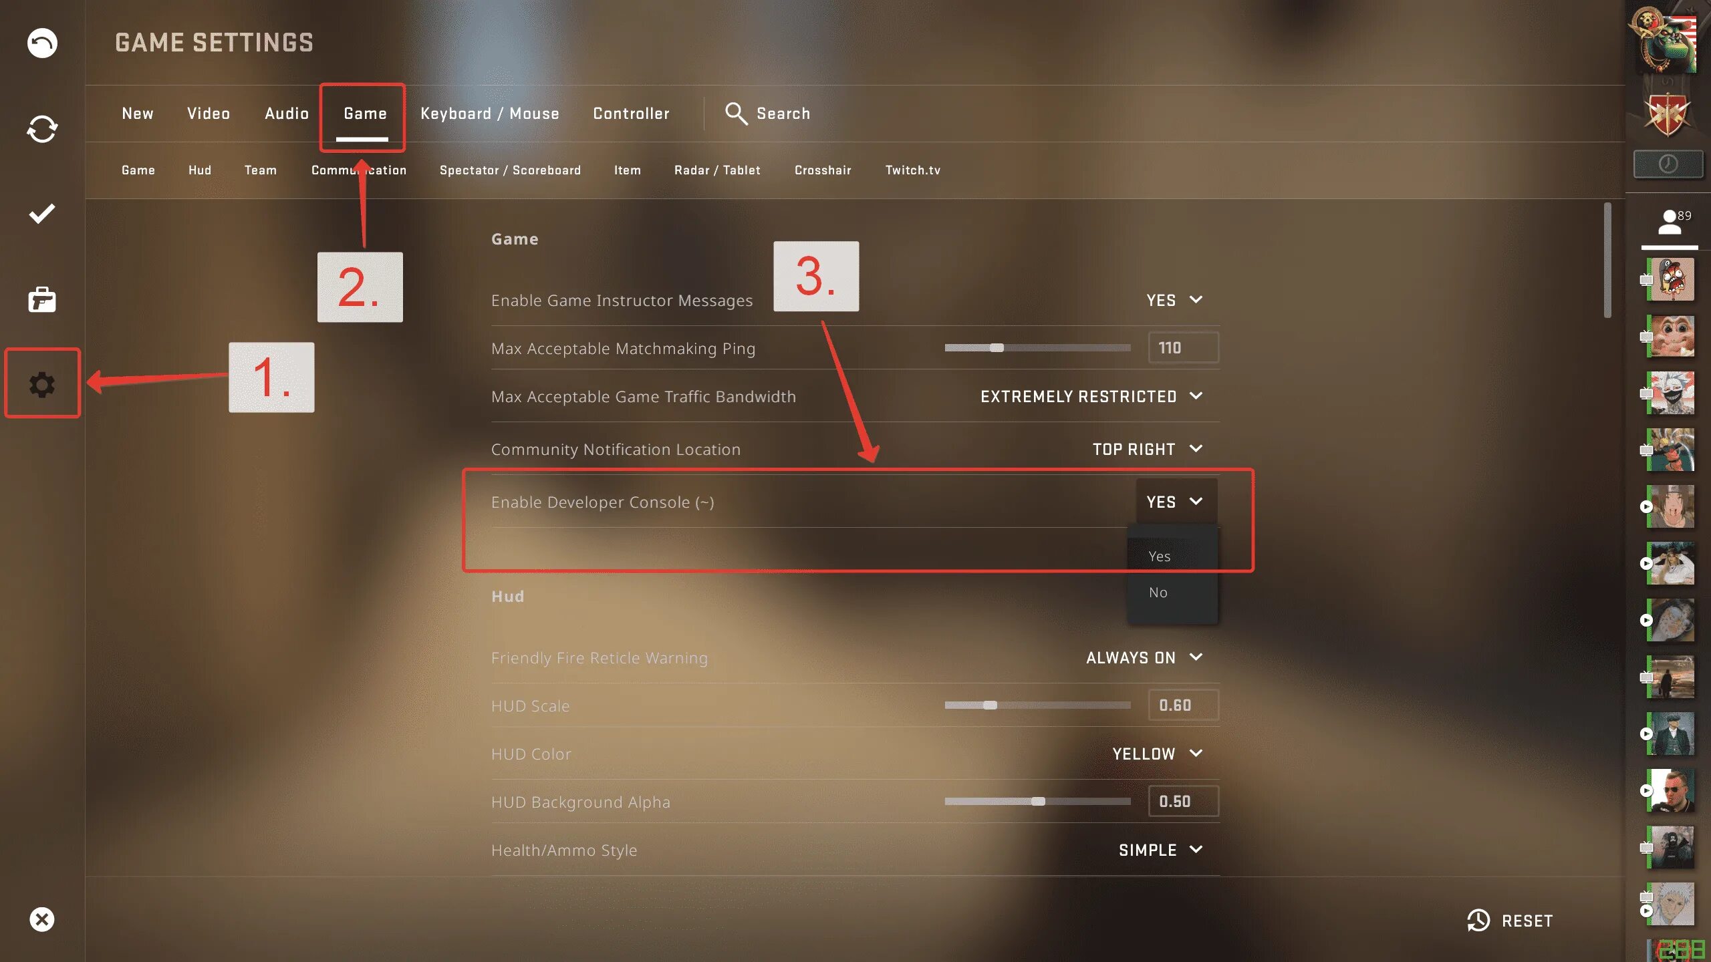Toggle Enable Game Instructor Messages setting
This screenshot has width=1711, height=962.
point(1174,300)
